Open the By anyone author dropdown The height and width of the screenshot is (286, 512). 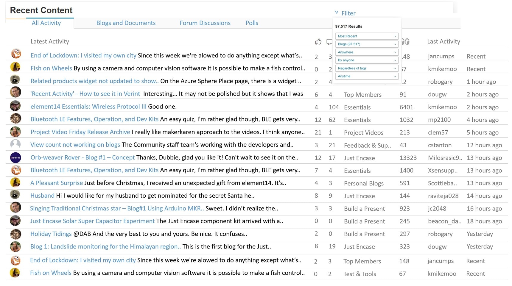click(x=367, y=60)
